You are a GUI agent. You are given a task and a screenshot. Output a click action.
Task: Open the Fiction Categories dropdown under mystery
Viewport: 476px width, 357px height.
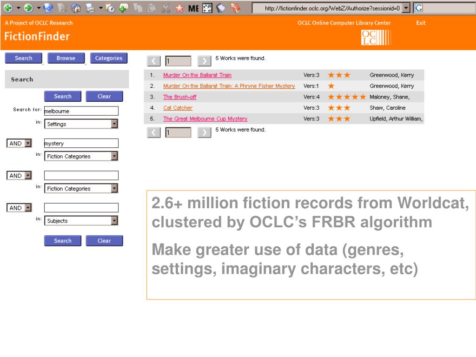[81, 156]
